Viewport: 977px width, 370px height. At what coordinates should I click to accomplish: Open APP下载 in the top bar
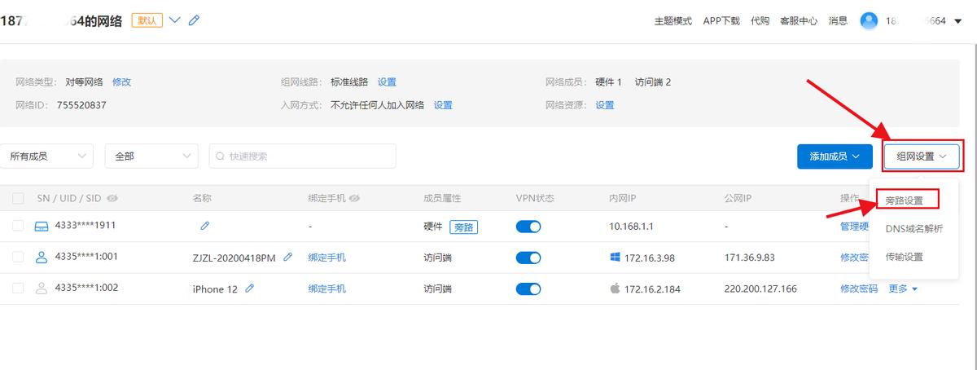721,21
